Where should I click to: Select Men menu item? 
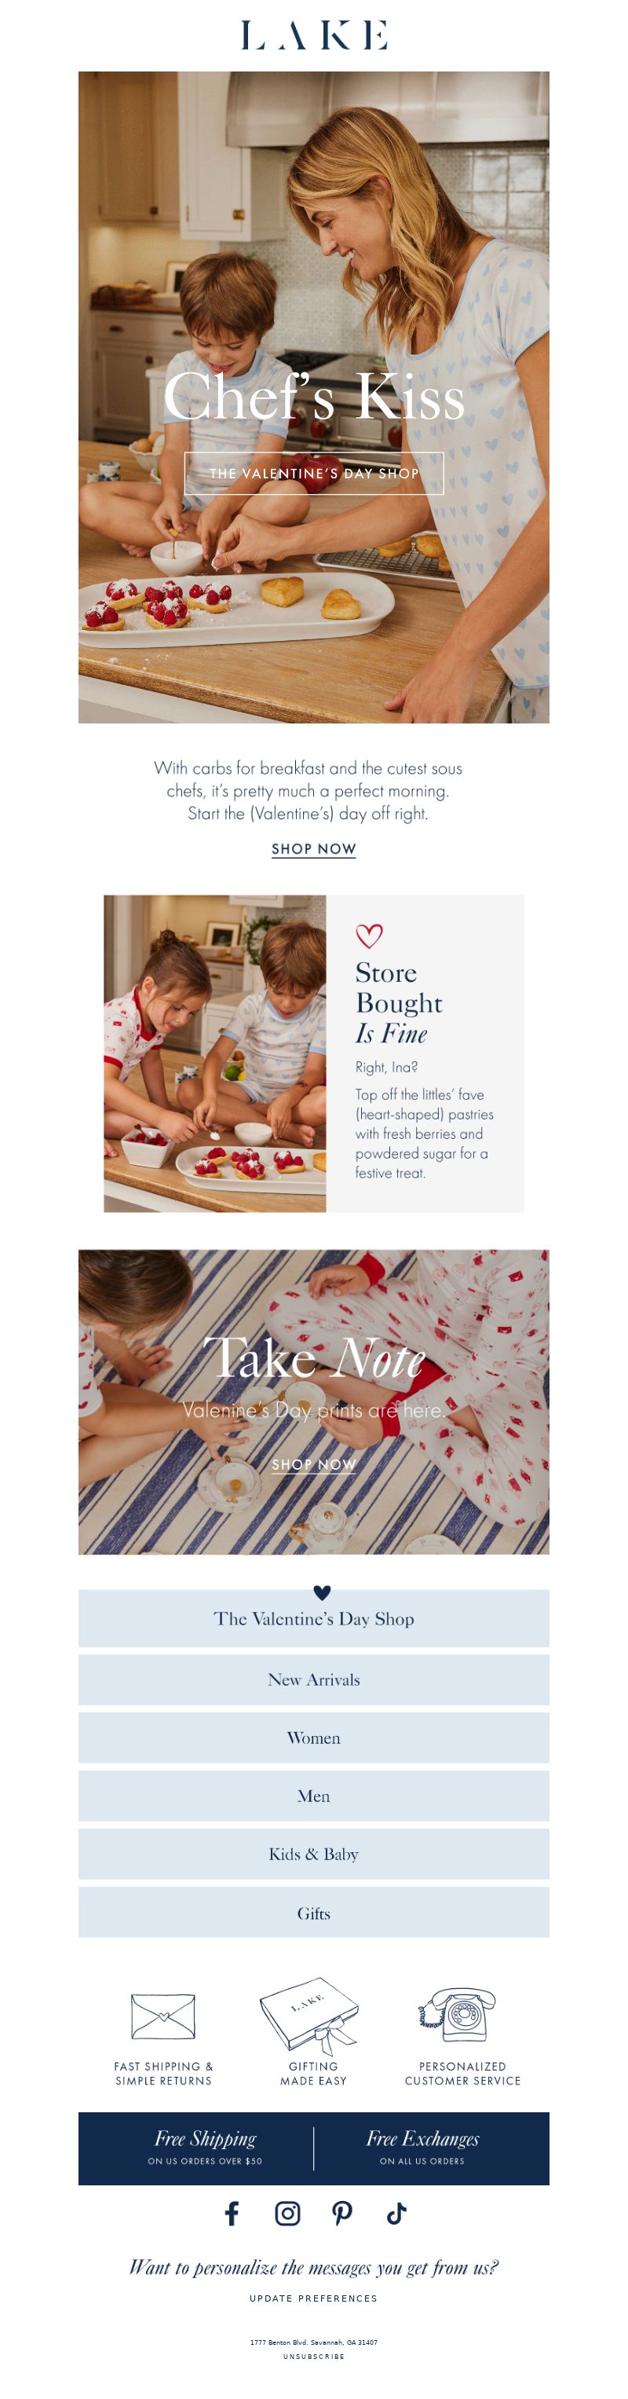click(313, 1796)
